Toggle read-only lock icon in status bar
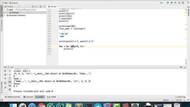Viewport: 190px width, 107px height. tap(184, 100)
